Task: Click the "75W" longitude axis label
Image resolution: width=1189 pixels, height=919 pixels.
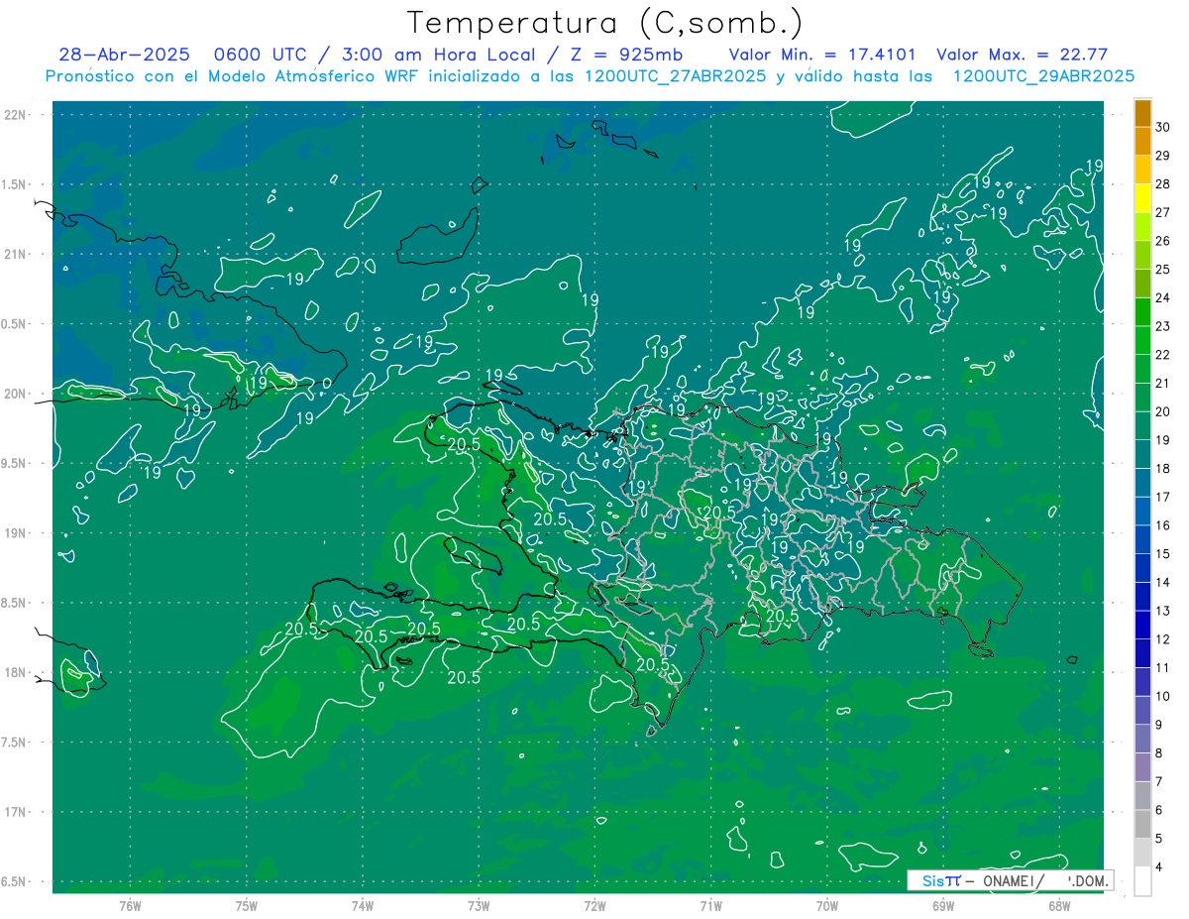Action: coord(247,906)
